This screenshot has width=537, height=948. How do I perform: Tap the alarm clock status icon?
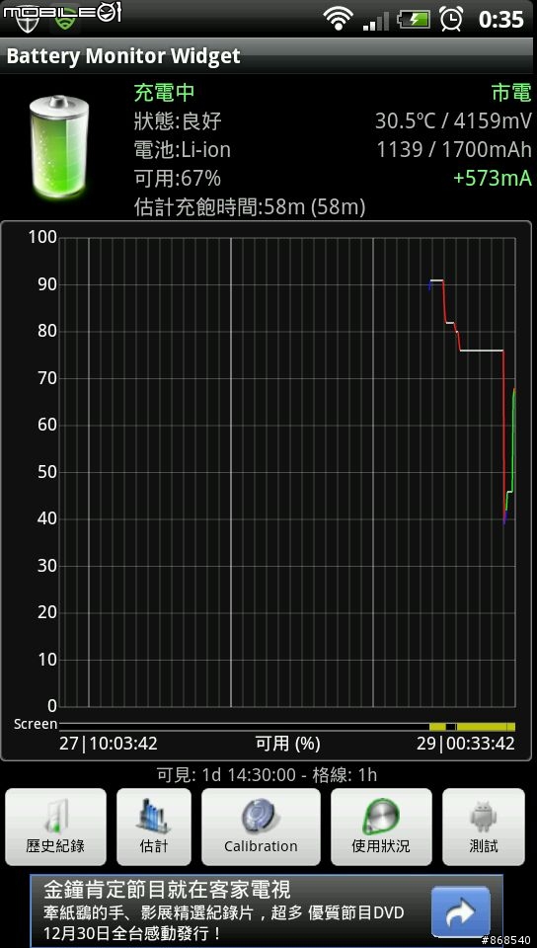click(451, 19)
